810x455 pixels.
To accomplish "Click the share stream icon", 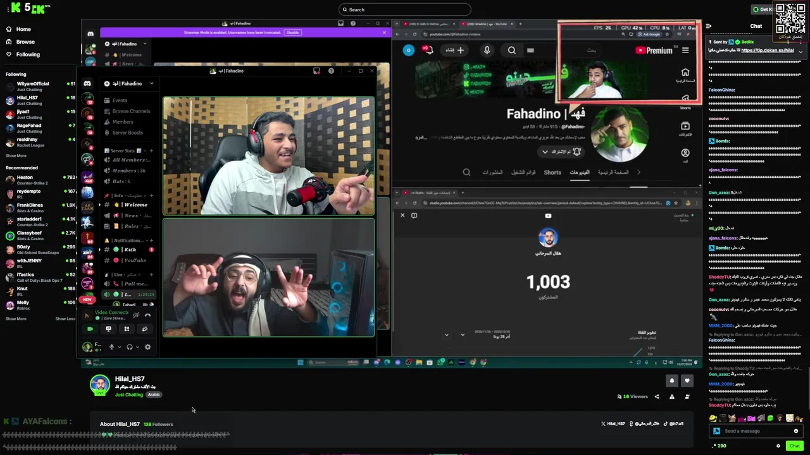I will click(x=657, y=397).
